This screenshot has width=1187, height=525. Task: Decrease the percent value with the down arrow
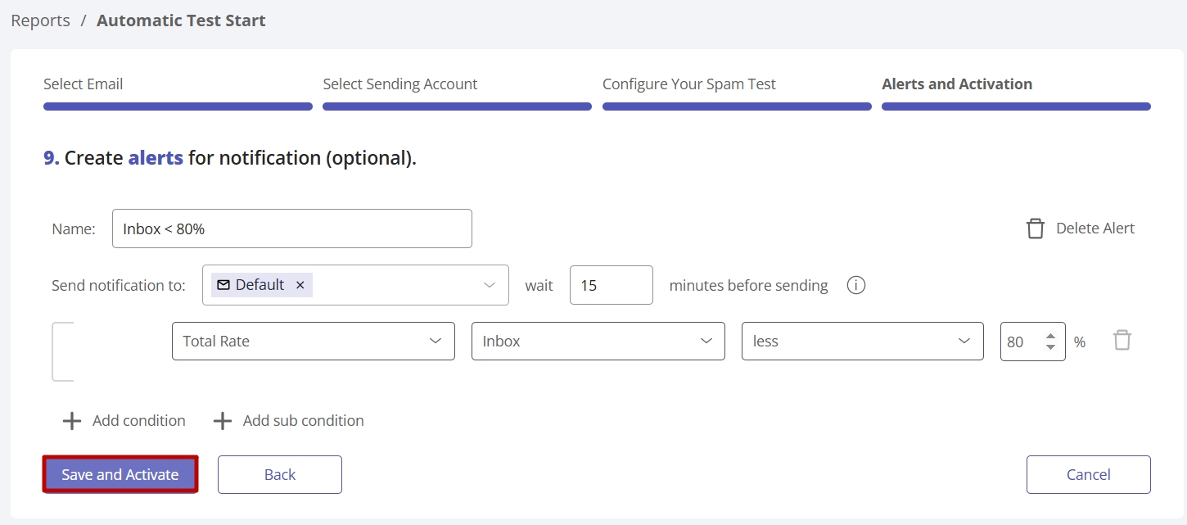point(1050,347)
